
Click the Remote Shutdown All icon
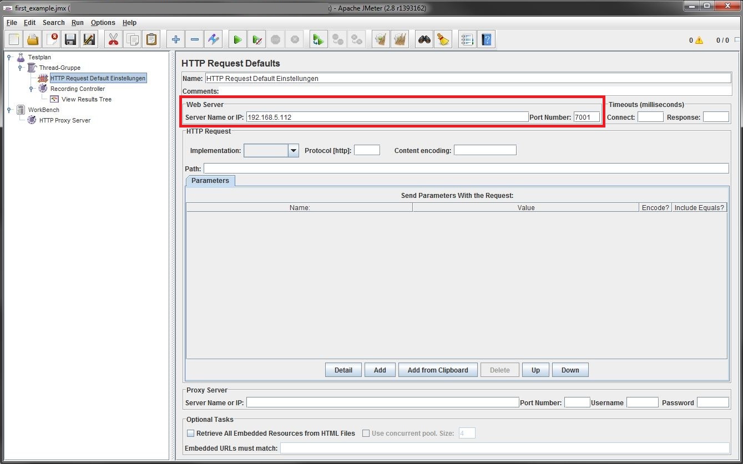click(356, 39)
